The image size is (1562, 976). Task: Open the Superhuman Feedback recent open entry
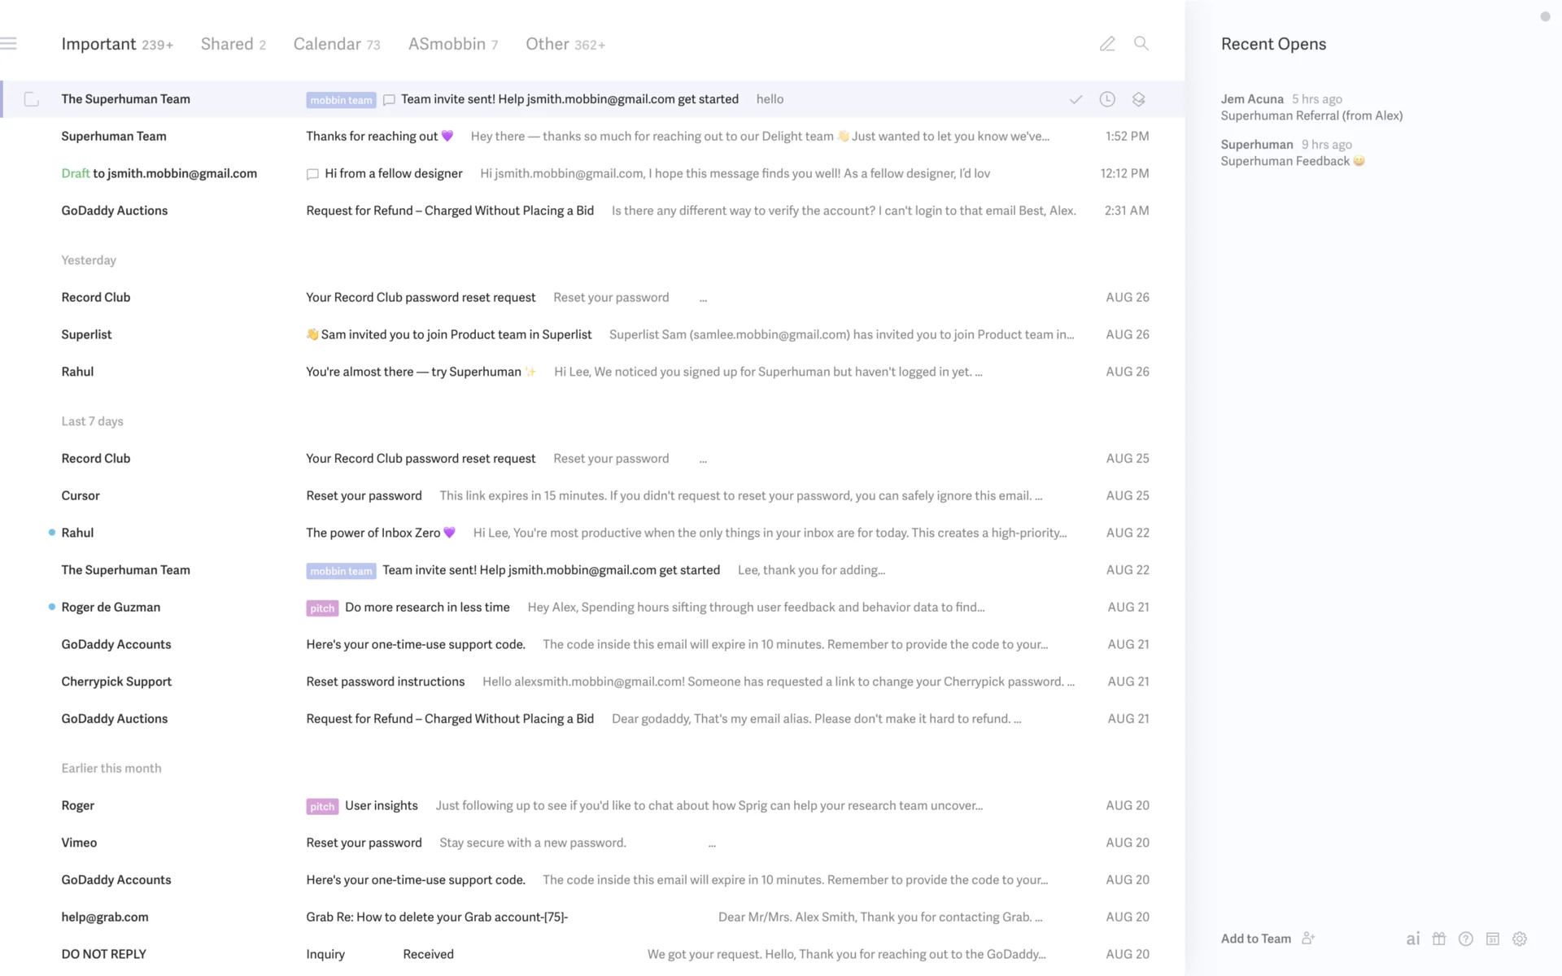coord(1292,153)
